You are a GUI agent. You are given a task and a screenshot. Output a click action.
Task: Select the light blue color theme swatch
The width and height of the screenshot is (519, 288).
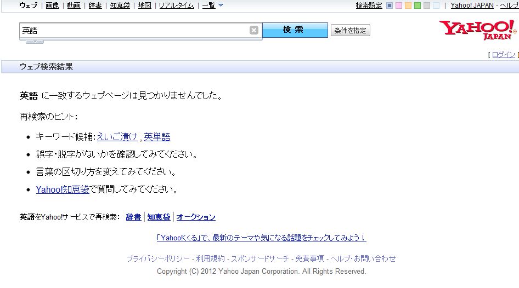[x=436, y=5]
